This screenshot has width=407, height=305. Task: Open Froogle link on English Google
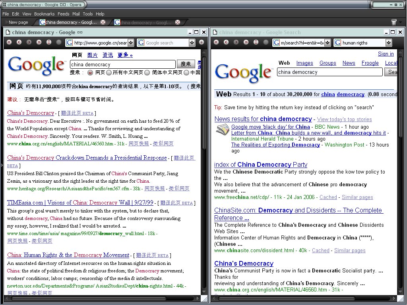(370, 63)
